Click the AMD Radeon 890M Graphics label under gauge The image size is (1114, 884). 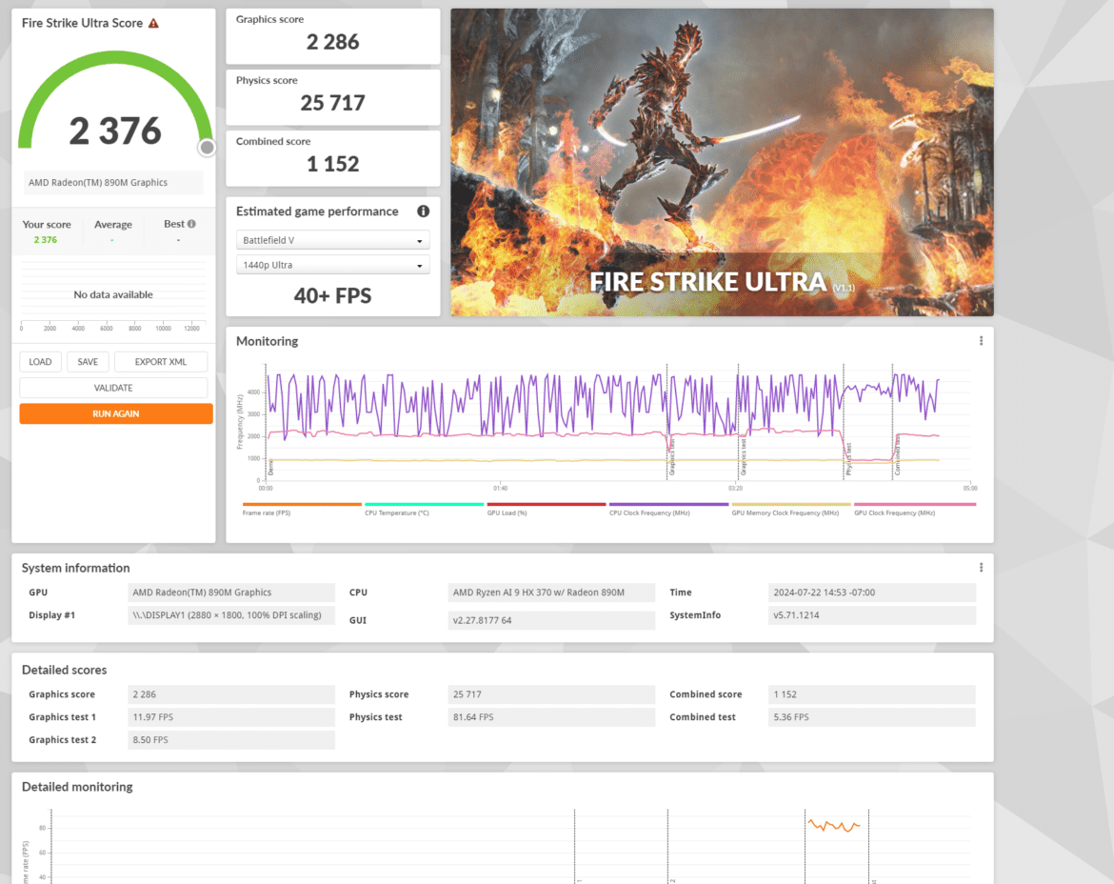click(x=113, y=183)
